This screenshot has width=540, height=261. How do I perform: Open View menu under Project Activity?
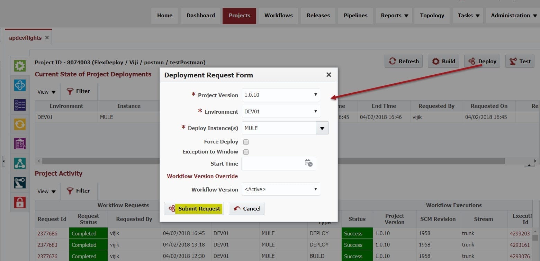pyautogui.click(x=46, y=191)
